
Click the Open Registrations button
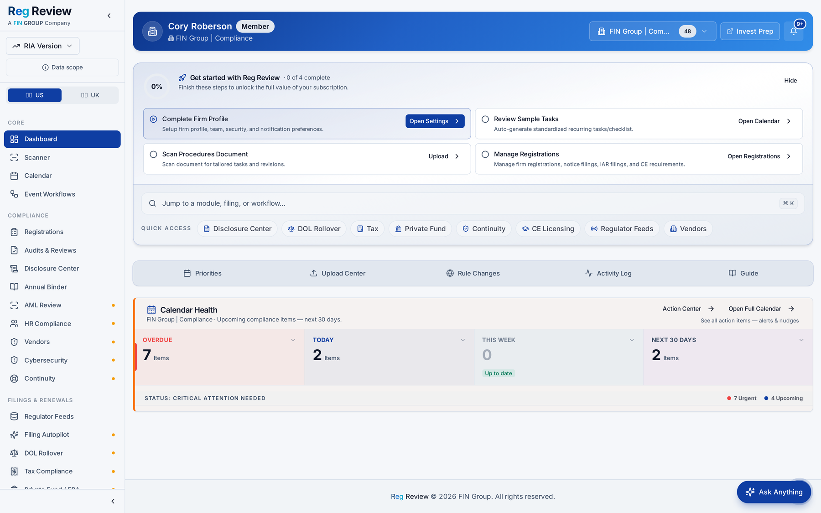click(759, 156)
